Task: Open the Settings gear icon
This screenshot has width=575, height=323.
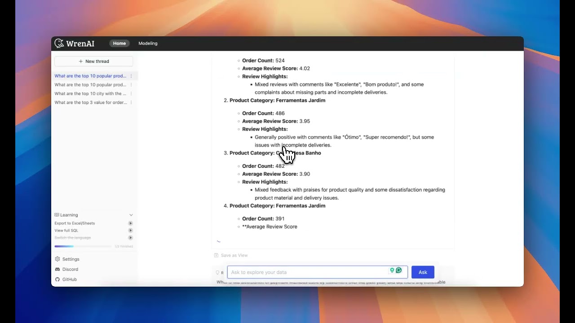Action: [57, 259]
